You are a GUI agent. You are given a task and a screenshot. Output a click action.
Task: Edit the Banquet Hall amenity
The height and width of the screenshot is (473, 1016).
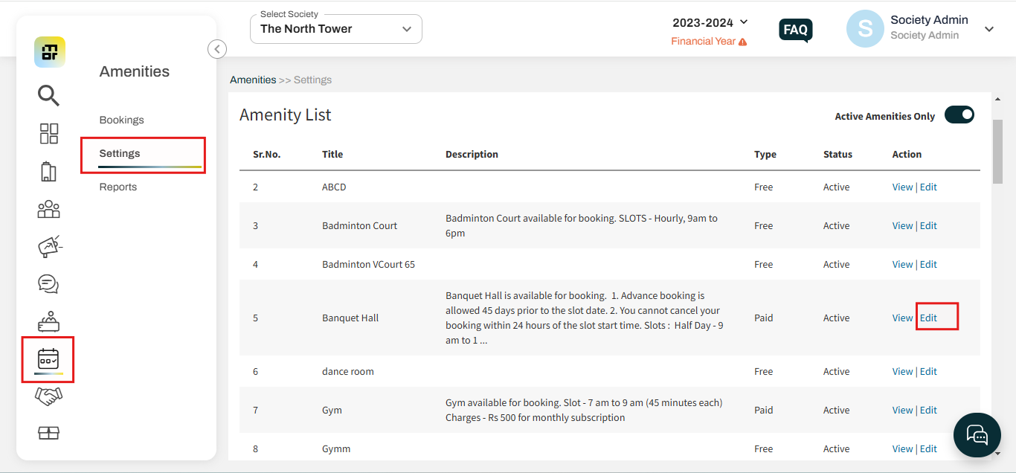[928, 318]
